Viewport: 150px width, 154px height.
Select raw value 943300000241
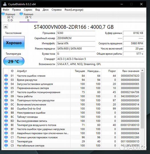(x=130, y=96)
